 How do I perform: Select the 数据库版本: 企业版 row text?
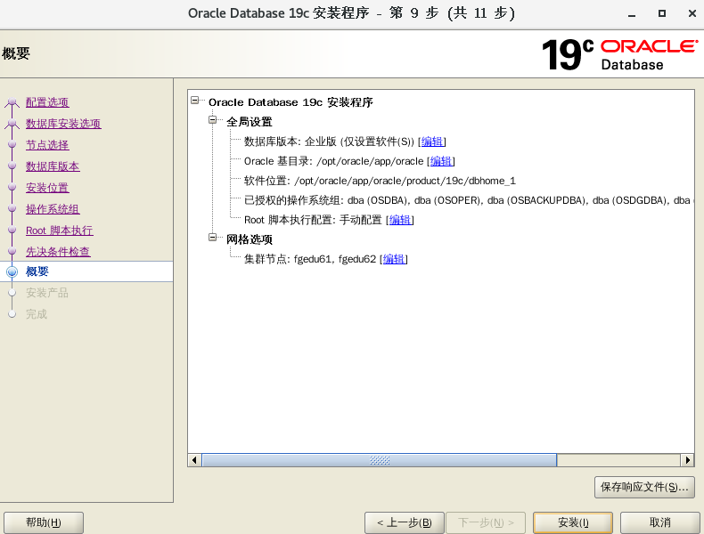[329, 142]
